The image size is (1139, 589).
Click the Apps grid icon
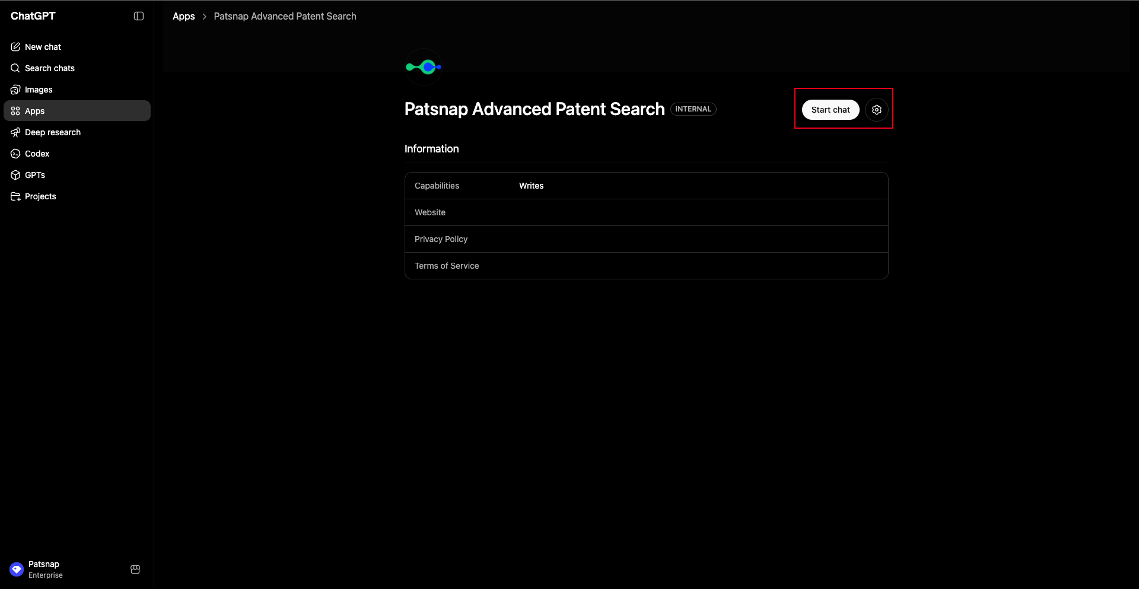15,111
